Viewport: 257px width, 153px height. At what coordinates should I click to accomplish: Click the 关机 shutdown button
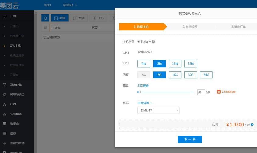(98, 18)
